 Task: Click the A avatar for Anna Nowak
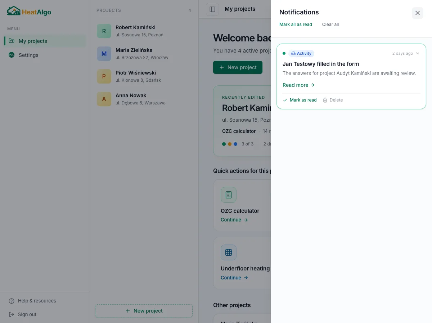click(x=104, y=99)
